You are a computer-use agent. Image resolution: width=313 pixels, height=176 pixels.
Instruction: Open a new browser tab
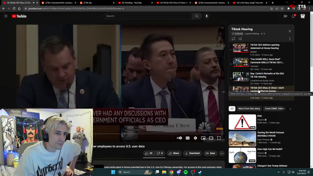click(272, 3)
